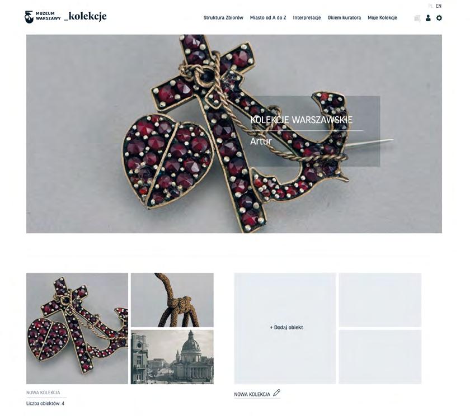Click the editable NOWA KOLEKCJA name field

(252, 394)
